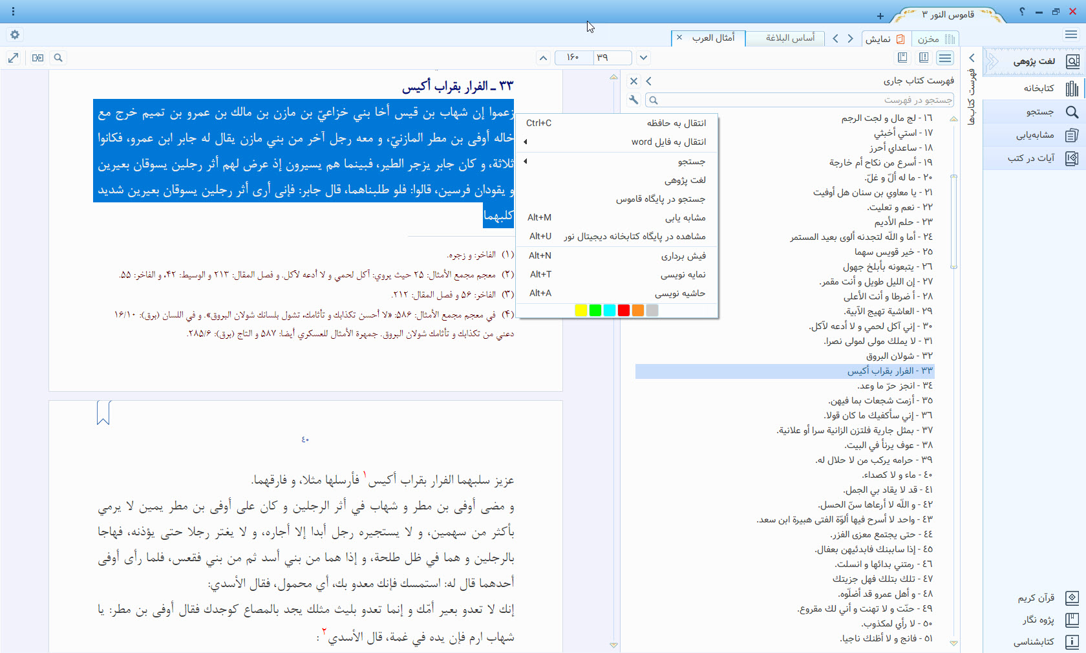Screen dimensions: 1086x653
Task: Select contents entry ٤٠ - ماء و لا كصداء
Action: pyautogui.click(x=897, y=475)
